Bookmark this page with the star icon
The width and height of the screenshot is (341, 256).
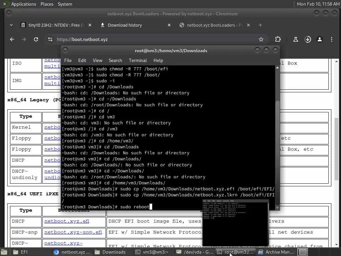click(261, 39)
